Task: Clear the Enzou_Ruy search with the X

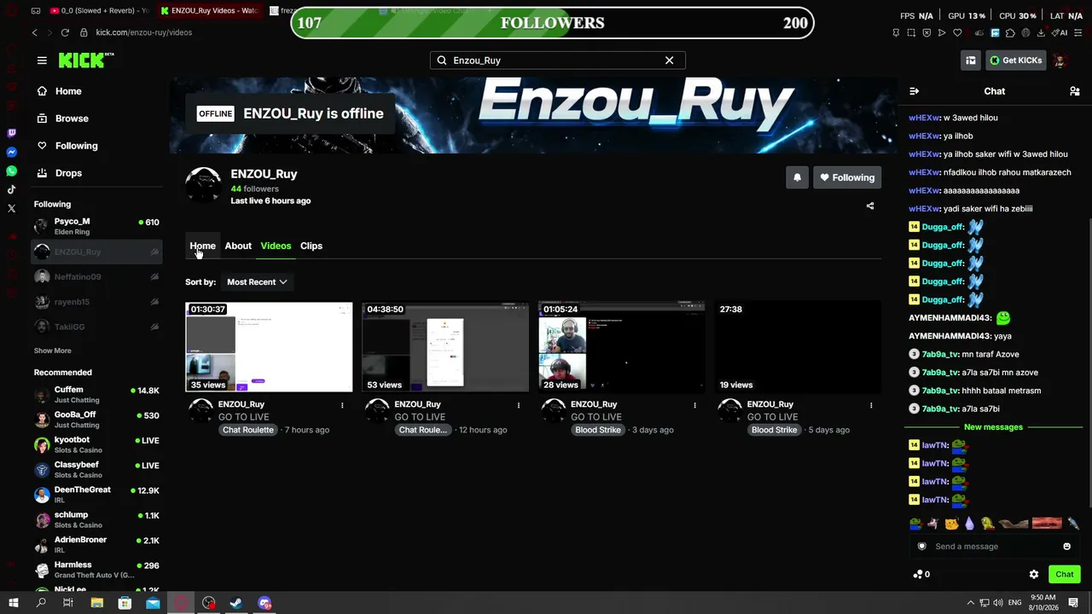Action: (x=669, y=61)
